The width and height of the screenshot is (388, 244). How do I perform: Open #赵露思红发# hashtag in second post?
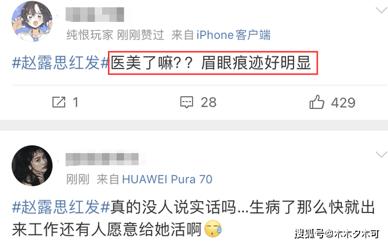pyautogui.click(x=61, y=207)
